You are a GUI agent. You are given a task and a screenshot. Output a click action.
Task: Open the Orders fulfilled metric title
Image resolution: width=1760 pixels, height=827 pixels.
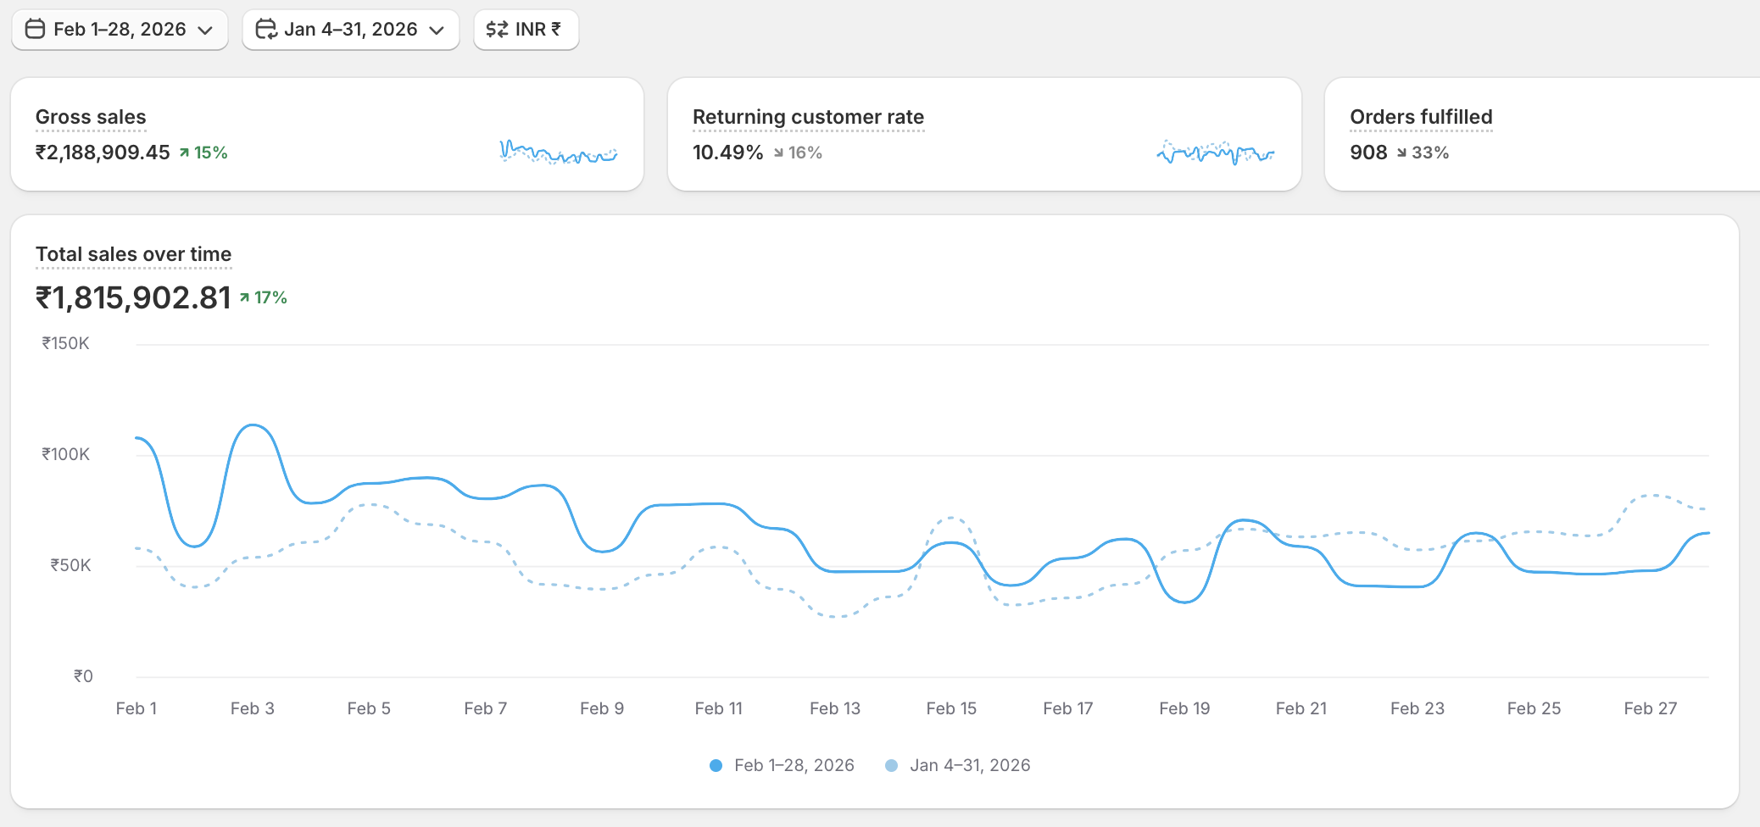(x=1421, y=117)
